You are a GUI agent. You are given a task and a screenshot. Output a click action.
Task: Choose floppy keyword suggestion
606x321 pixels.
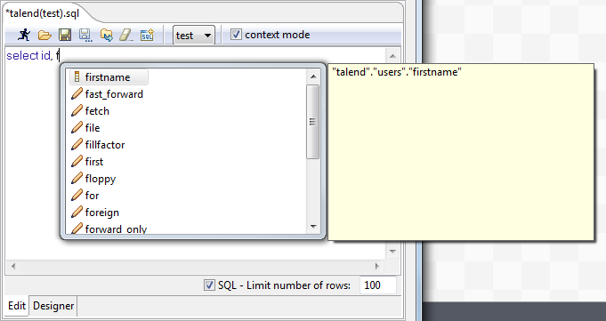point(100,179)
